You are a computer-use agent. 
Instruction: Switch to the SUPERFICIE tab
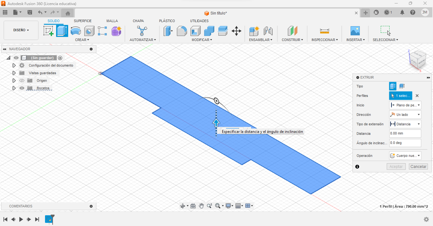[x=83, y=21]
